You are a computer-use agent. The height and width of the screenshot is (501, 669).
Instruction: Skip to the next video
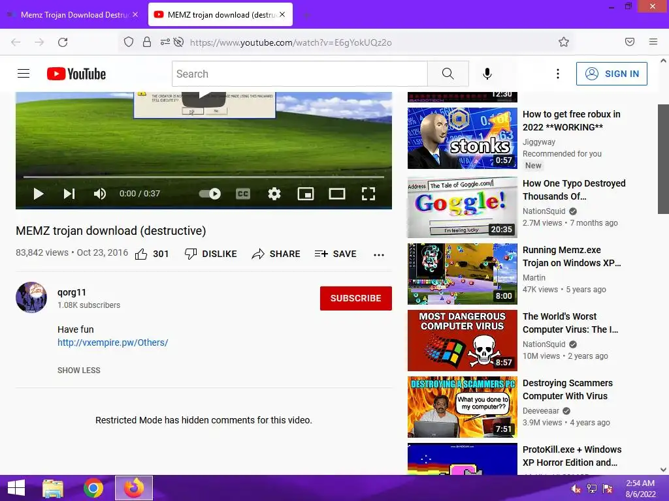pos(69,194)
